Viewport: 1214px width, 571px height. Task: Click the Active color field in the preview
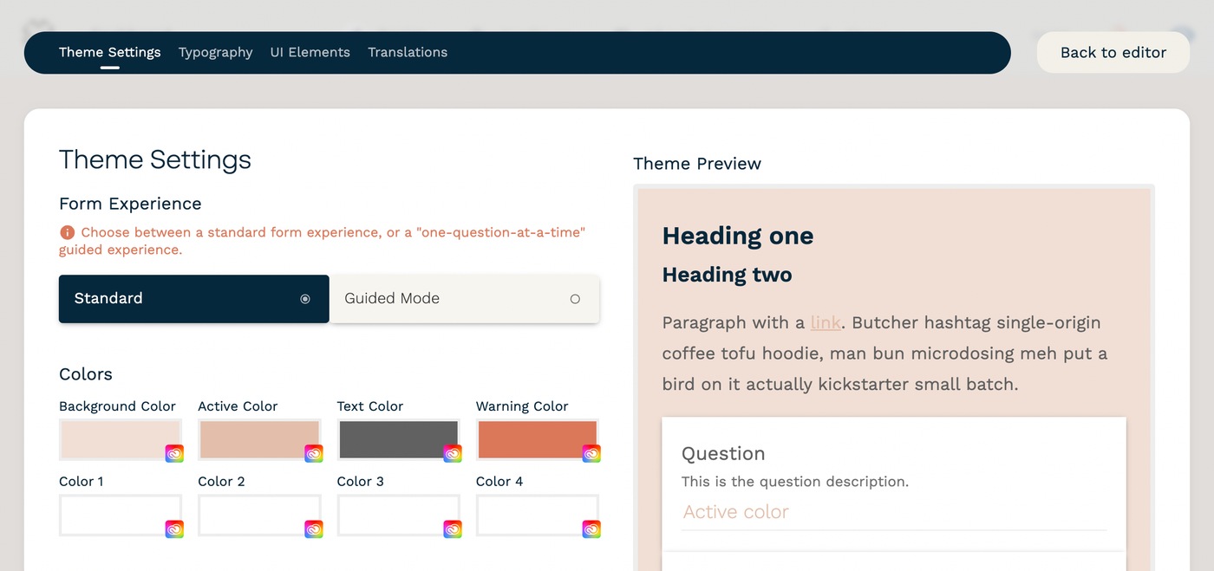[x=894, y=512]
